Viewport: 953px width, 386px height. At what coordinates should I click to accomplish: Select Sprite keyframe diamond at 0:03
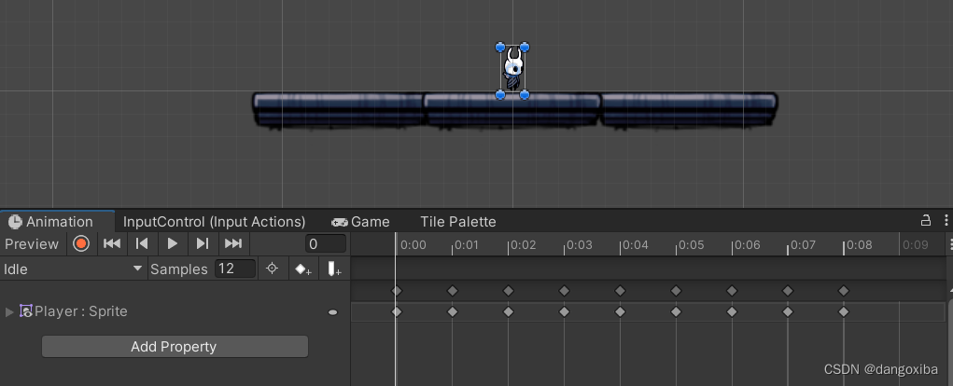[x=564, y=312]
